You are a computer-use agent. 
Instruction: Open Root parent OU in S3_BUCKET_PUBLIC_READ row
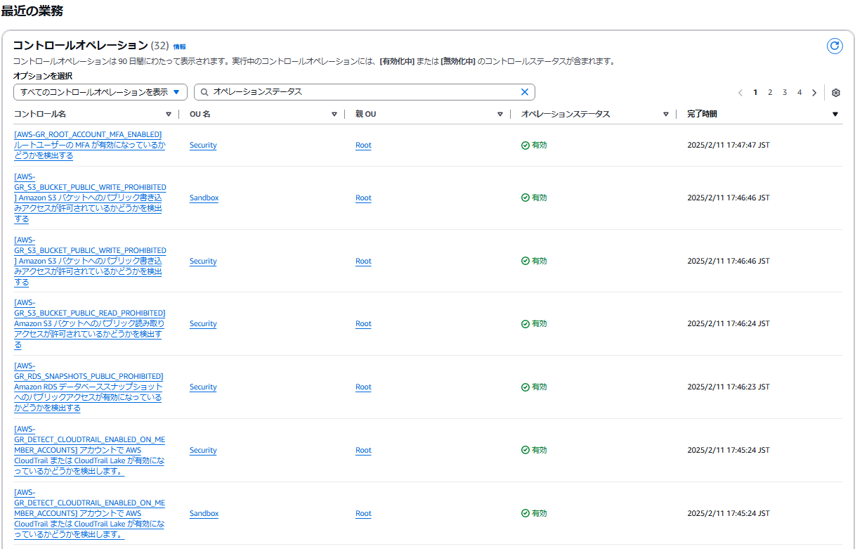[x=363, y=324]
